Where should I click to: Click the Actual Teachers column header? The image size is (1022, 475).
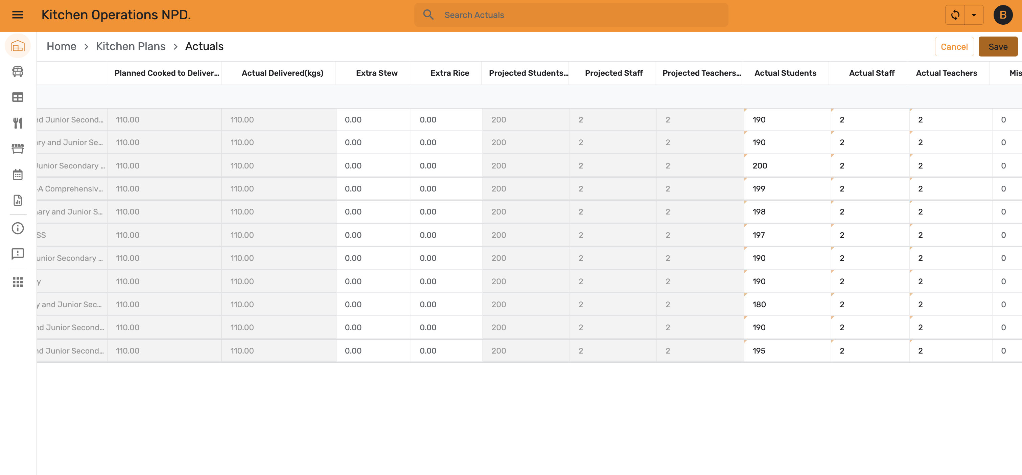pyautogui.click(x=948, y=73)
